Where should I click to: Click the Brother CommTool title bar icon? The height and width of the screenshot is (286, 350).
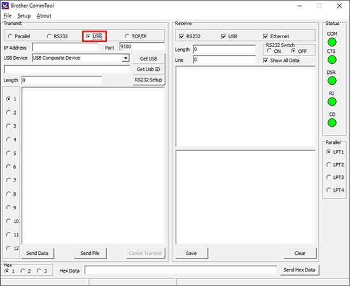[5, 6]
